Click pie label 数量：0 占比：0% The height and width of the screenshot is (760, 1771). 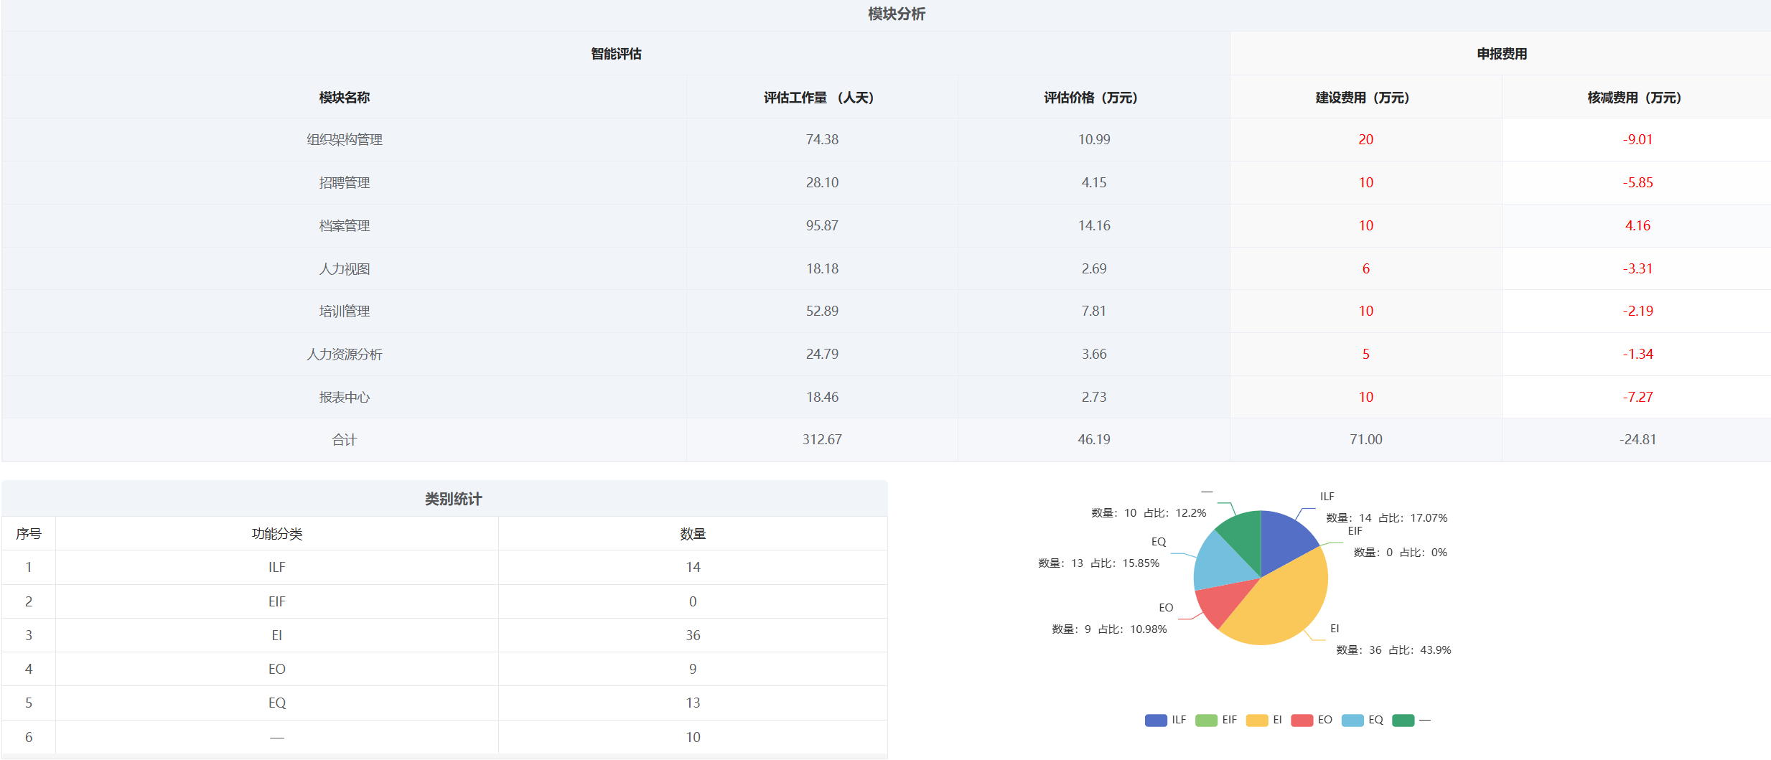click(1401, 553)
